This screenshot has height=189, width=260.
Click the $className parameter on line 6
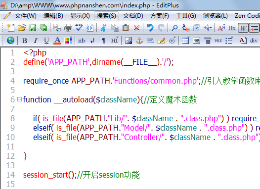tap(117, 100)
